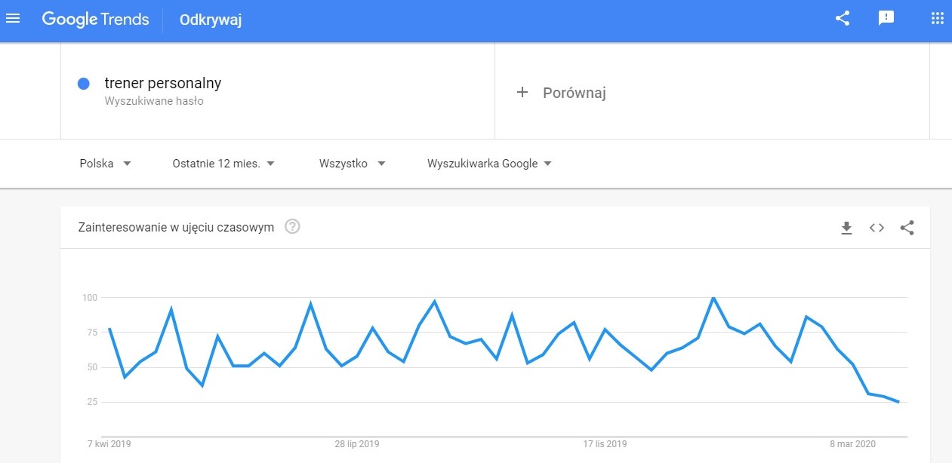Open the Ostatnie 12 mies. time range dropdown
This screenshot has width=952, height=463.
pos(223,164)
